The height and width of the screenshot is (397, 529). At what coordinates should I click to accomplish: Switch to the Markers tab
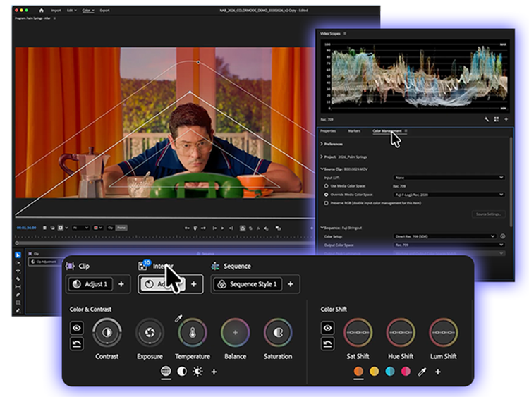coord(354,131)
